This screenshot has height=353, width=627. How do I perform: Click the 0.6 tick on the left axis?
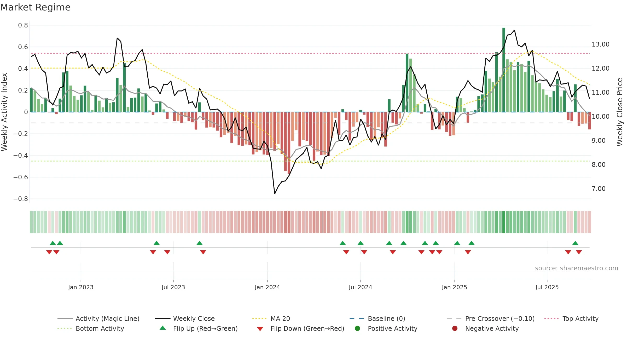(x=23, y=47)
